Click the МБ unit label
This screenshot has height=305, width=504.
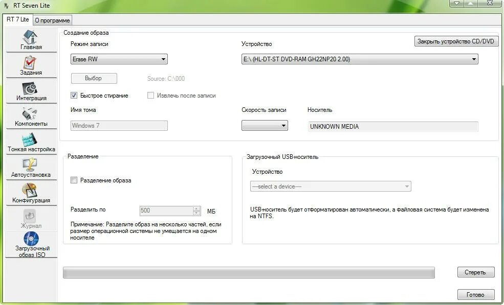coord(211,212)
